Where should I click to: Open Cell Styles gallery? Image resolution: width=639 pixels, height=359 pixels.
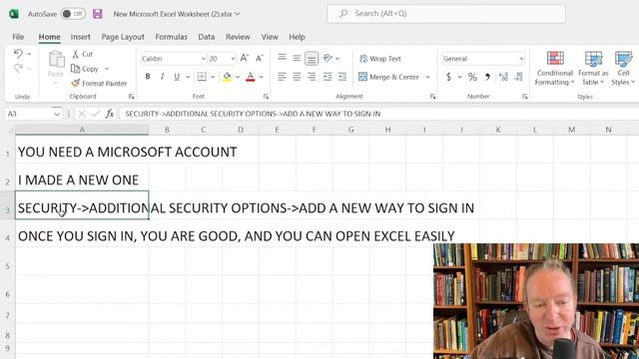[623, 68]
